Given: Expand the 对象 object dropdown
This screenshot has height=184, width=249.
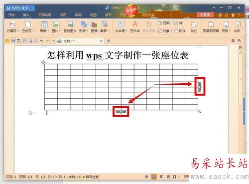Looking at the screenshot, I should pos(171,31).
